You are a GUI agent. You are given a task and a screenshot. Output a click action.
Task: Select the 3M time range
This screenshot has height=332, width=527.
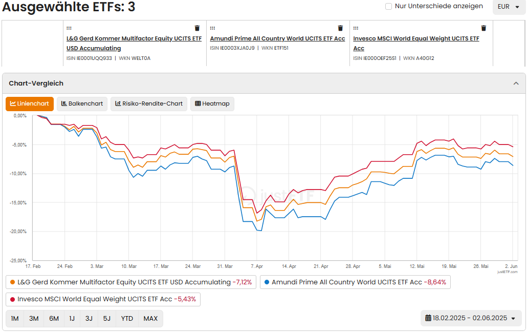pyautogui.click(x=34, y=319)
